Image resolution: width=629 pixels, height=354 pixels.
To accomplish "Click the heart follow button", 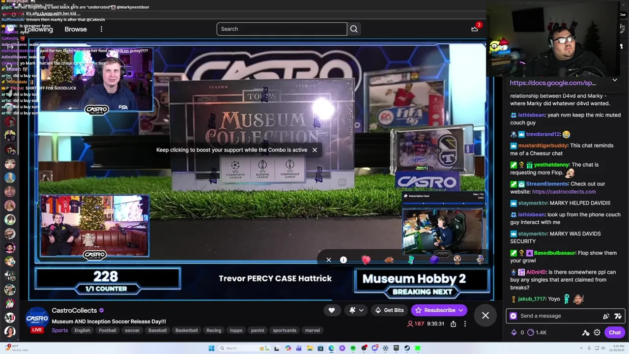I will (x=332, y=310).
